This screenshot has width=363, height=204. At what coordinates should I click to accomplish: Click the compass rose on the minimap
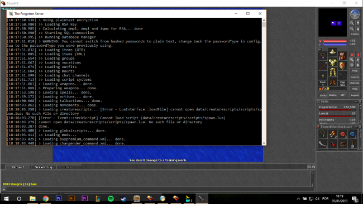coord(355,14)
